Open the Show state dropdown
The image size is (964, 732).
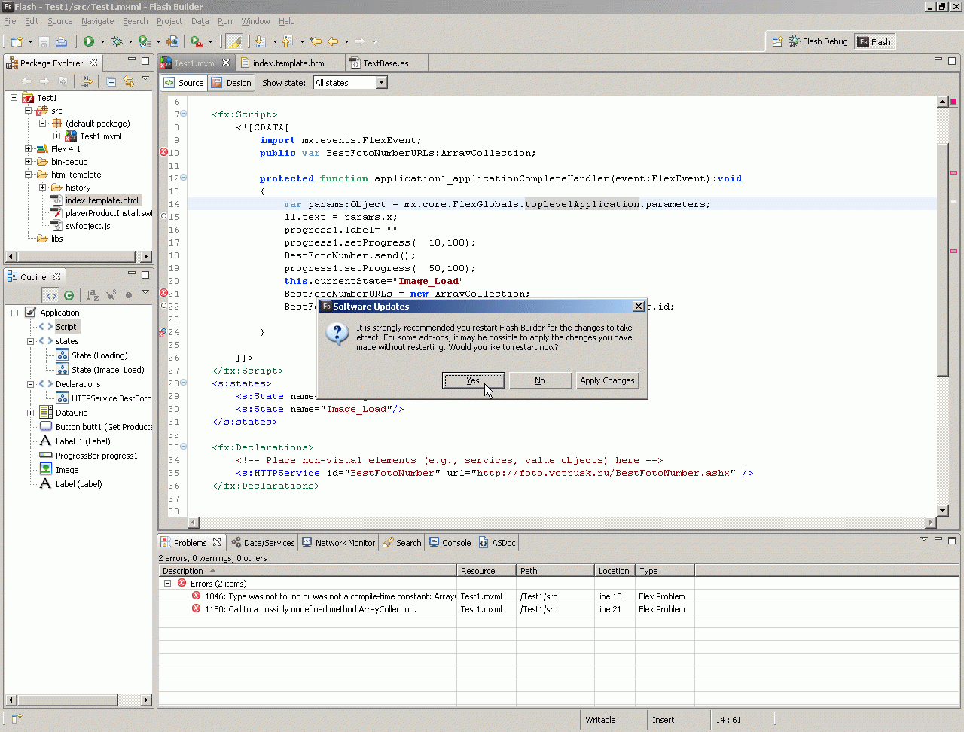(381, 83)
